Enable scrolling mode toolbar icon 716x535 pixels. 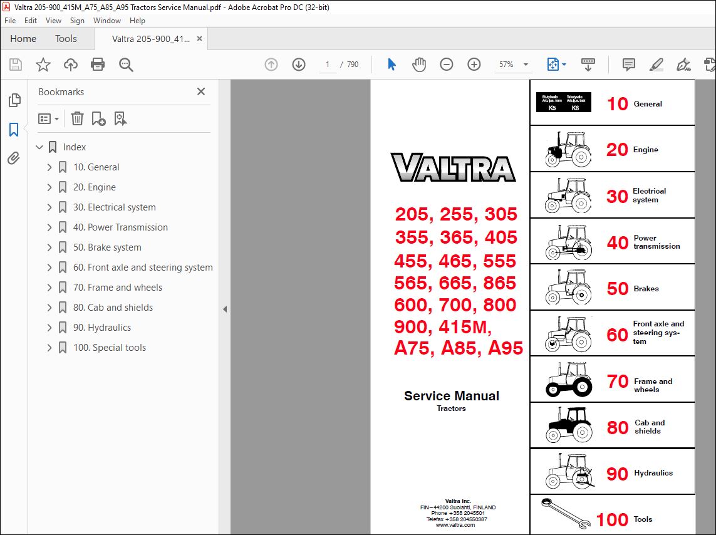pos(588,65)
